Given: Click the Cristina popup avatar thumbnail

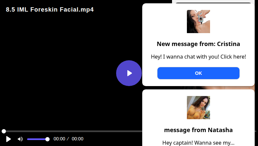Looking at the screenshot, I should [198, 22].
